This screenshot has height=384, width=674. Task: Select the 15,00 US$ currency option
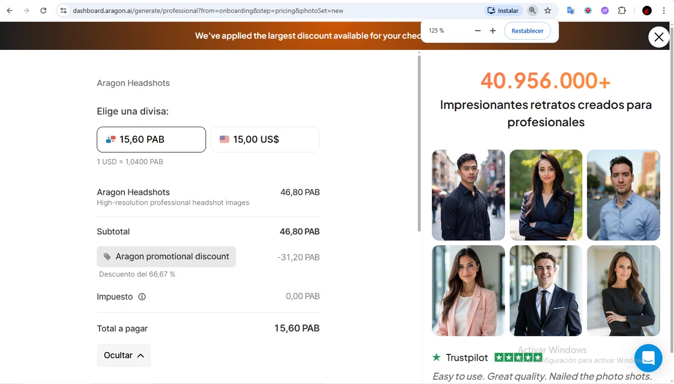point(265,139)
